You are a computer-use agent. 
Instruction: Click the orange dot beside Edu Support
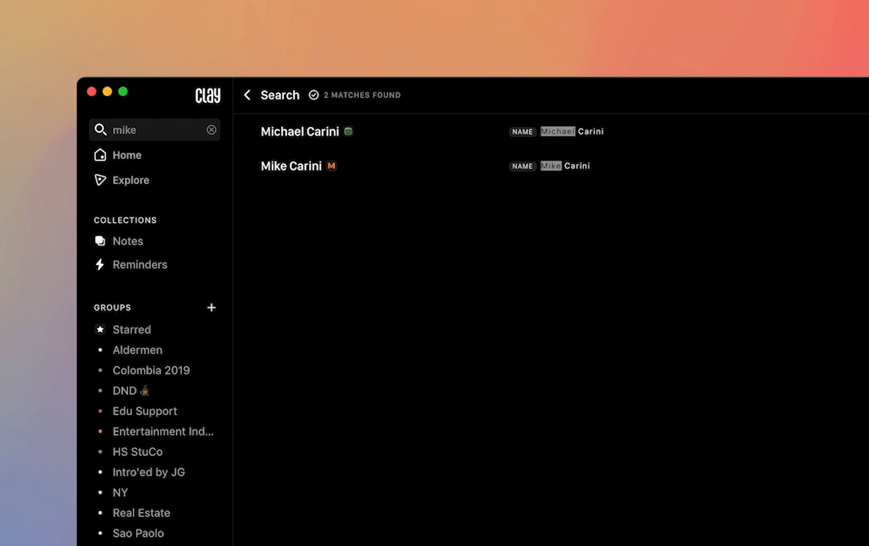(100, 411)
